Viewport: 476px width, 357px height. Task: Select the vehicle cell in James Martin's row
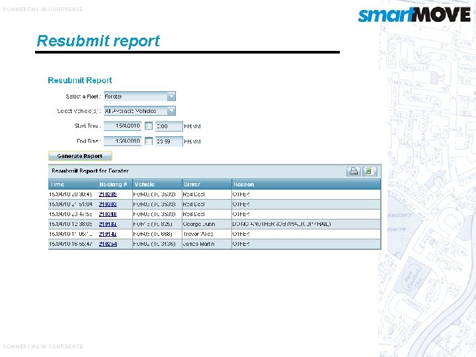tap(157, 244)
